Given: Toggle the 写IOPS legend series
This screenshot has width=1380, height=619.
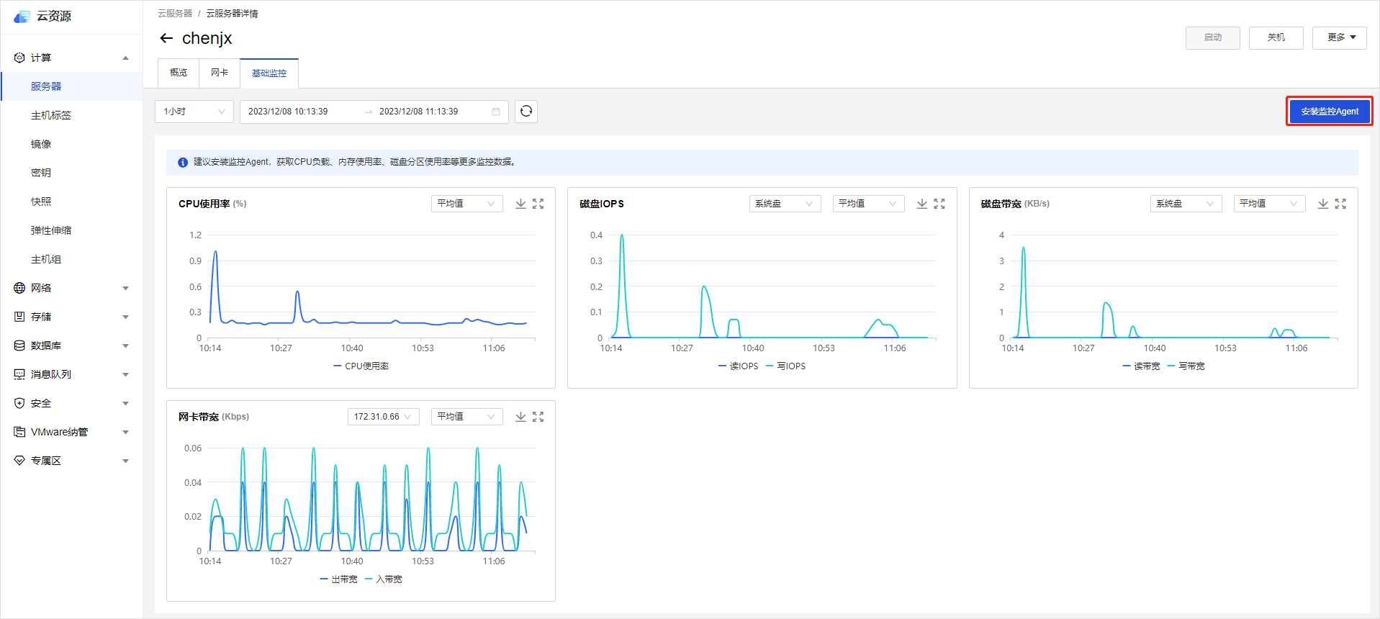Looking at the screenshot, I should coord(785,366).
